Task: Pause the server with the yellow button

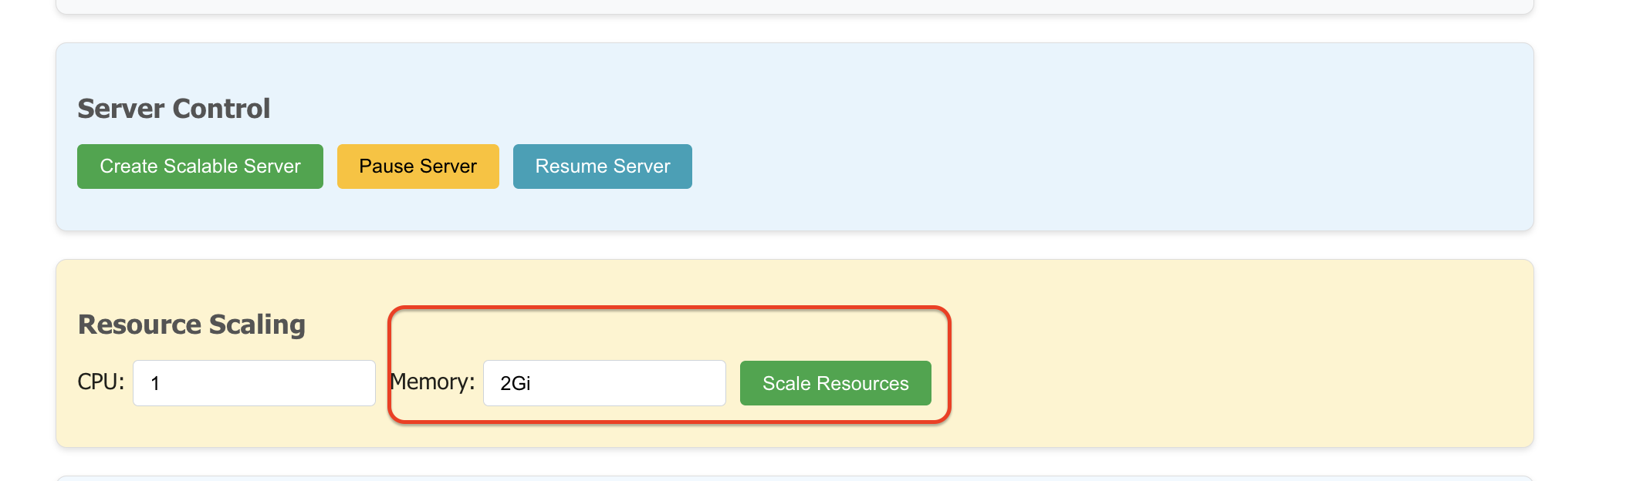Action: [418, 166]
